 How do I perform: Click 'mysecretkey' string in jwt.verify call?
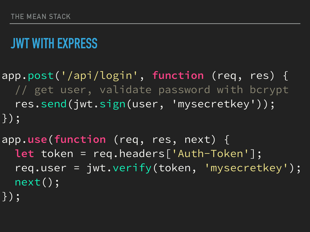246,168
